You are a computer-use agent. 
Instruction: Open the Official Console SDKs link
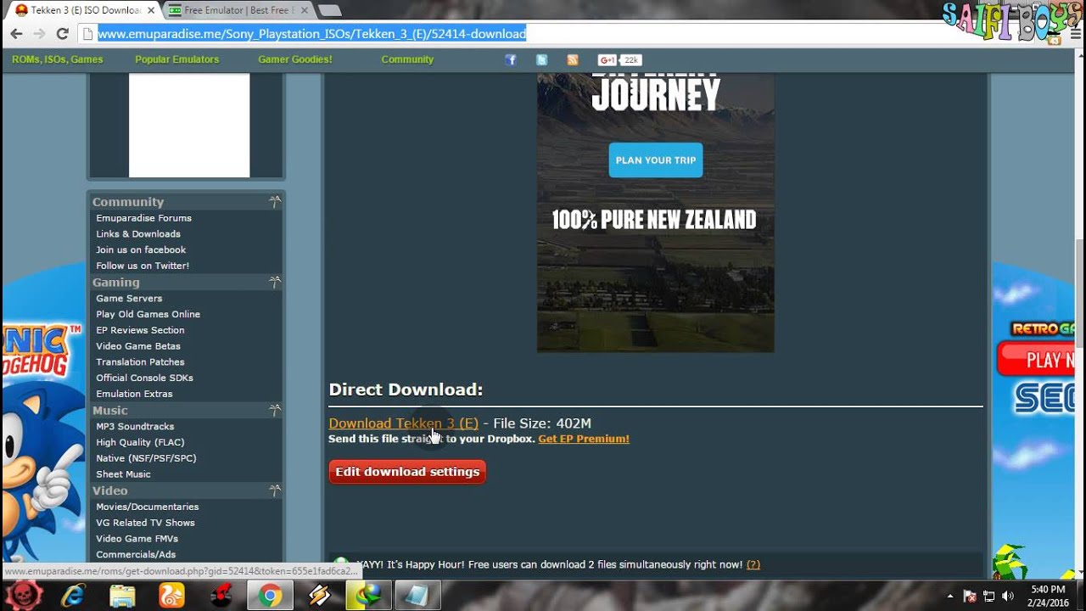point(145,378)
